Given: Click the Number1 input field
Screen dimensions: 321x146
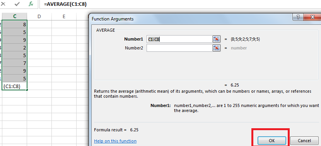Looking at the screenshot, I should pyautogui.click(x=179, y=39).
